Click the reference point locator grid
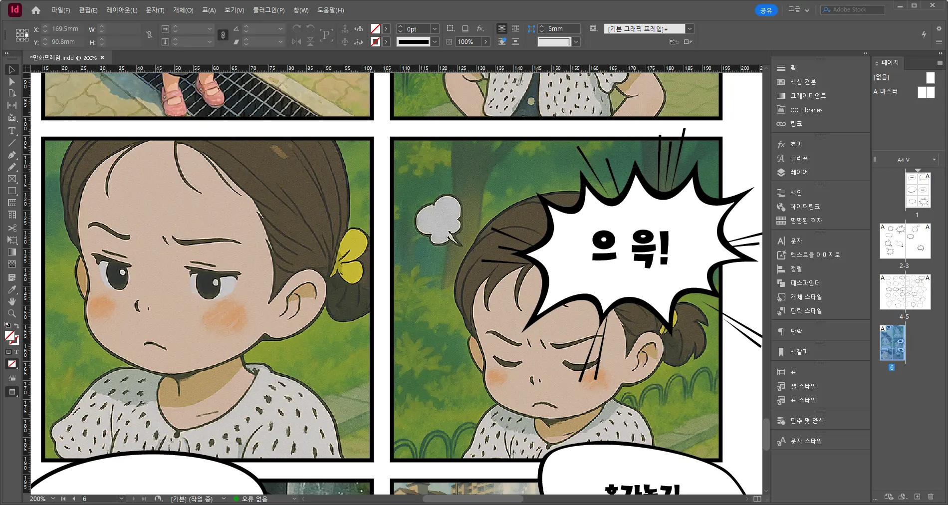 coord(22,35)
